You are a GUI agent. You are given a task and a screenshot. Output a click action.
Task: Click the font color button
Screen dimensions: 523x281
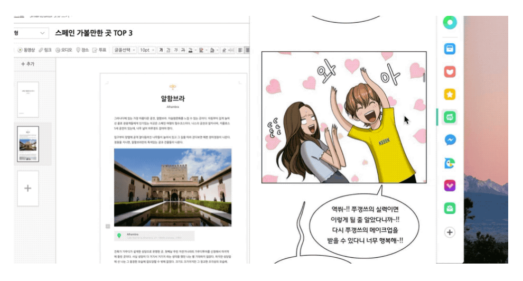tap(191, 50)
